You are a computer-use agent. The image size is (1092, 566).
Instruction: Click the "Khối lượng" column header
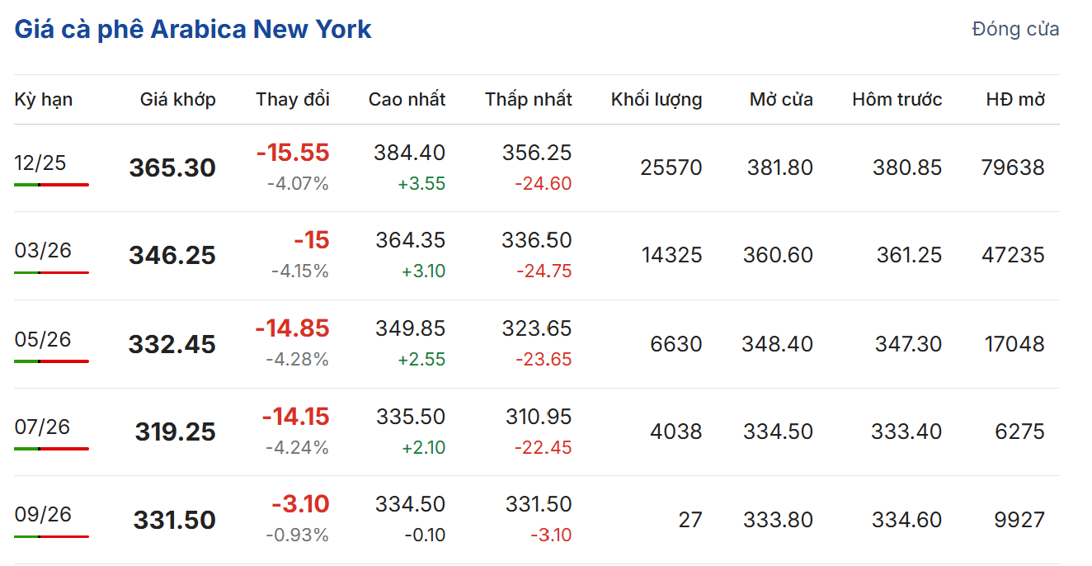click(657, 100)
